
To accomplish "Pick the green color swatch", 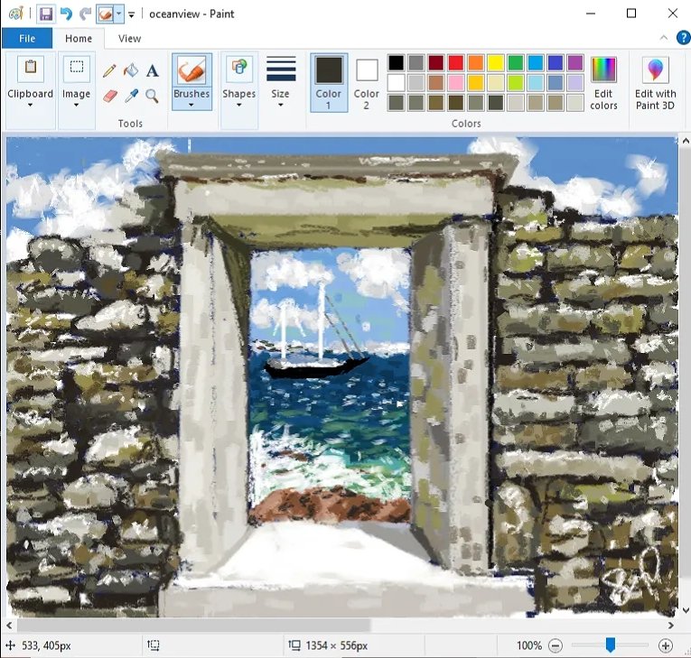I will coord(516,62).
